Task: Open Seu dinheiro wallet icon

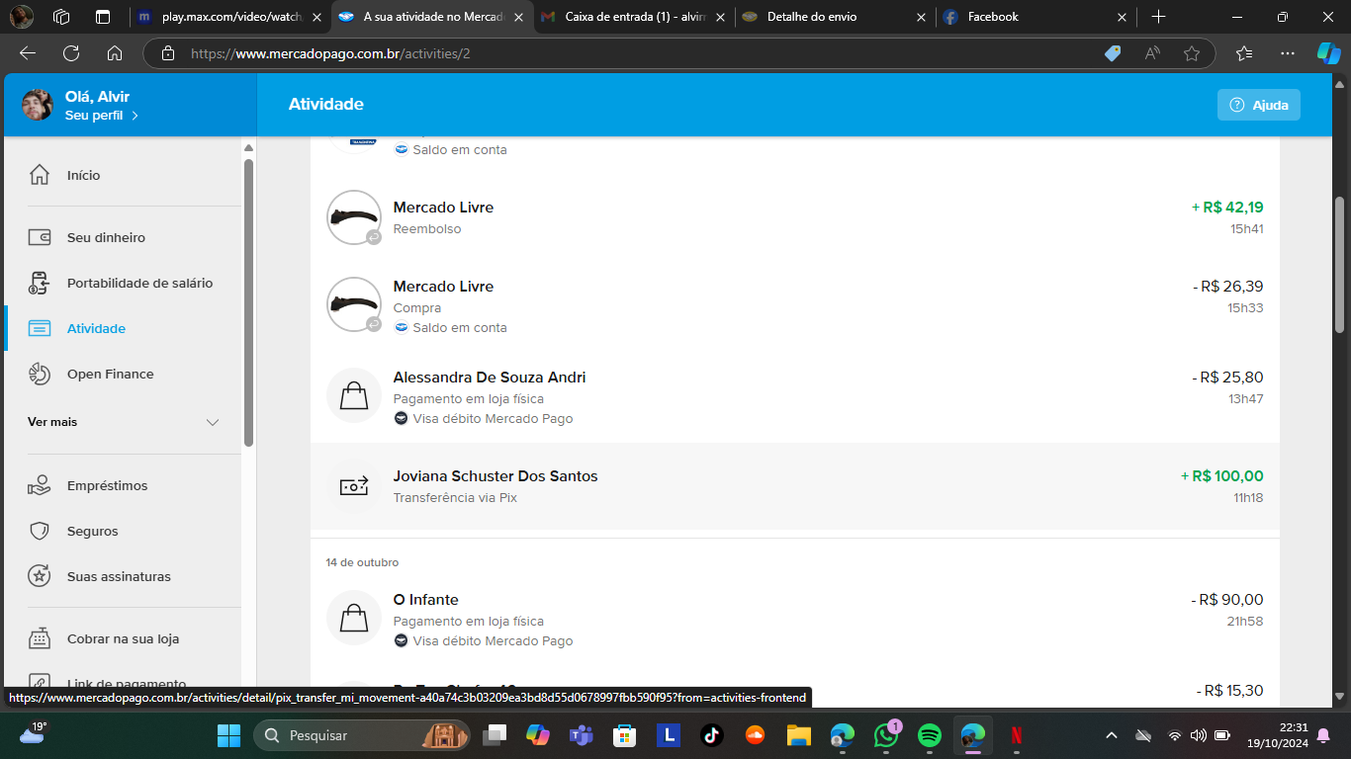Action: (40, 237)
